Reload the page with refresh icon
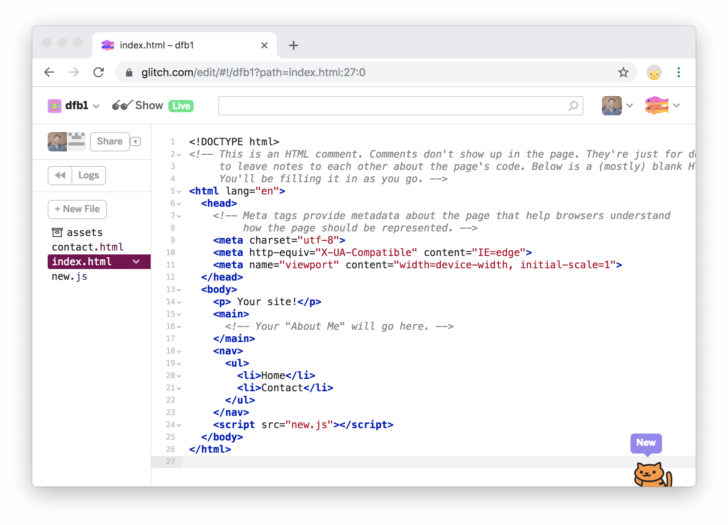The height and width of the screenshot is (525, 728). click(x=99, y=72)
